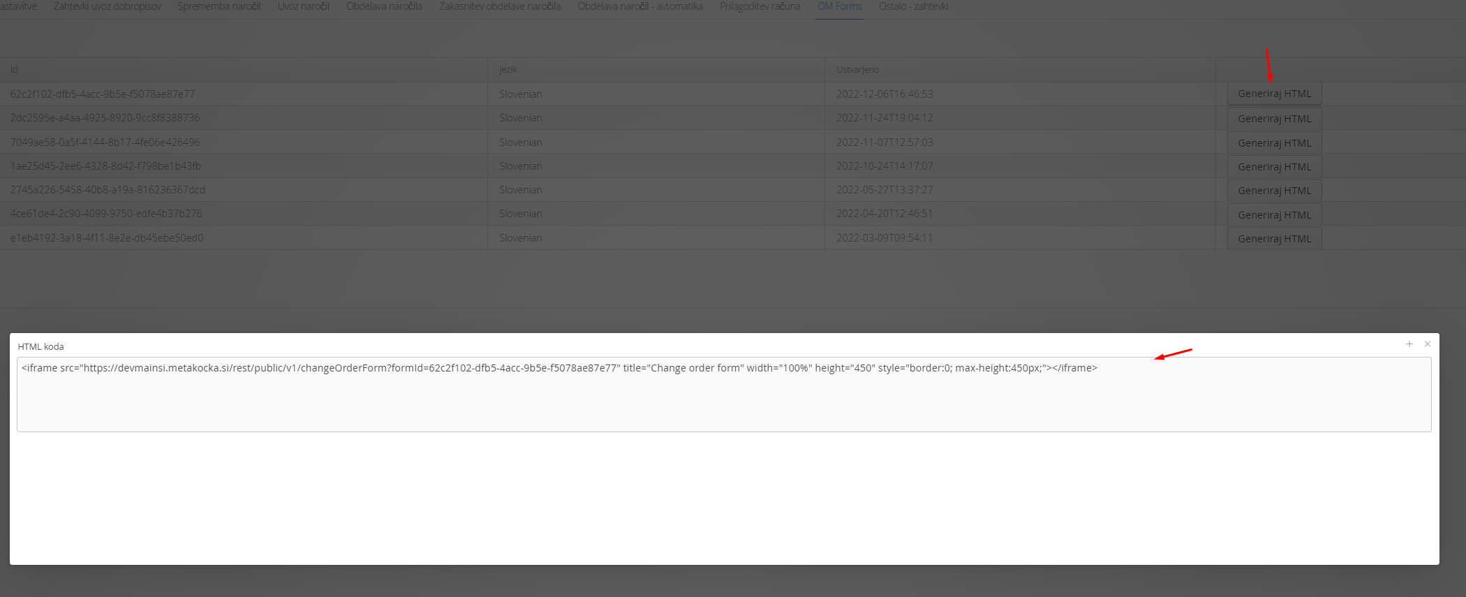The width and height of the screenshot is (1466, 597).
Task: Generate HTML for form e1eb4192-3a18-4f11-8e2e-db45ebe50ed0
Action: pyautogui.click(x=1275, y=239)
